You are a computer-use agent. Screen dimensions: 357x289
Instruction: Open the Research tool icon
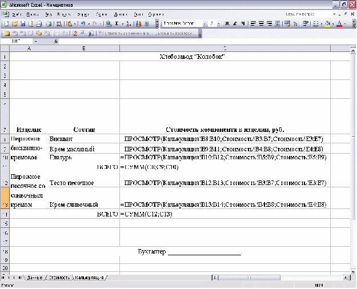(x=59, y=23)
